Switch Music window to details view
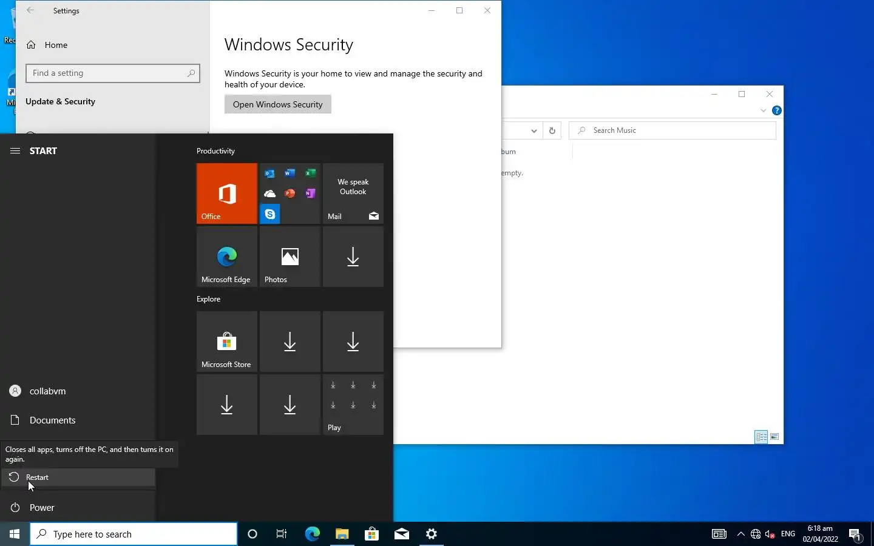This screenshot has width=874, height=546. pyautogui.click(x=761, y=437)
